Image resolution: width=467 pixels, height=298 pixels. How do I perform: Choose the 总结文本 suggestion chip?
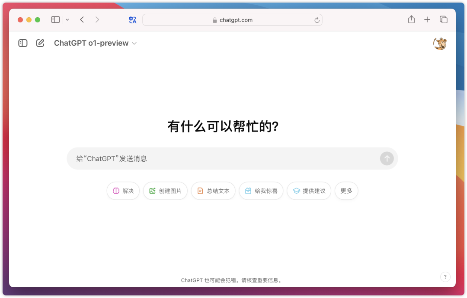[213, 191]
